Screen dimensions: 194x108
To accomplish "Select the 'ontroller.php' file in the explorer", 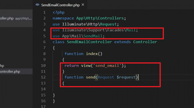I will [x=16, y=71].
